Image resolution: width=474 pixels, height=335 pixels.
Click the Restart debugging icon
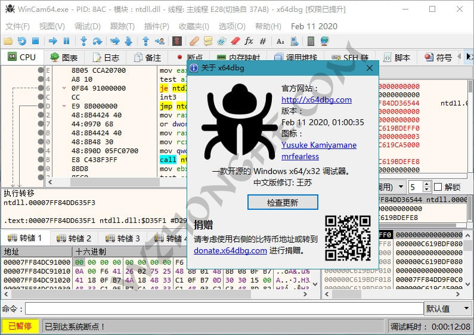pos(22,41)
